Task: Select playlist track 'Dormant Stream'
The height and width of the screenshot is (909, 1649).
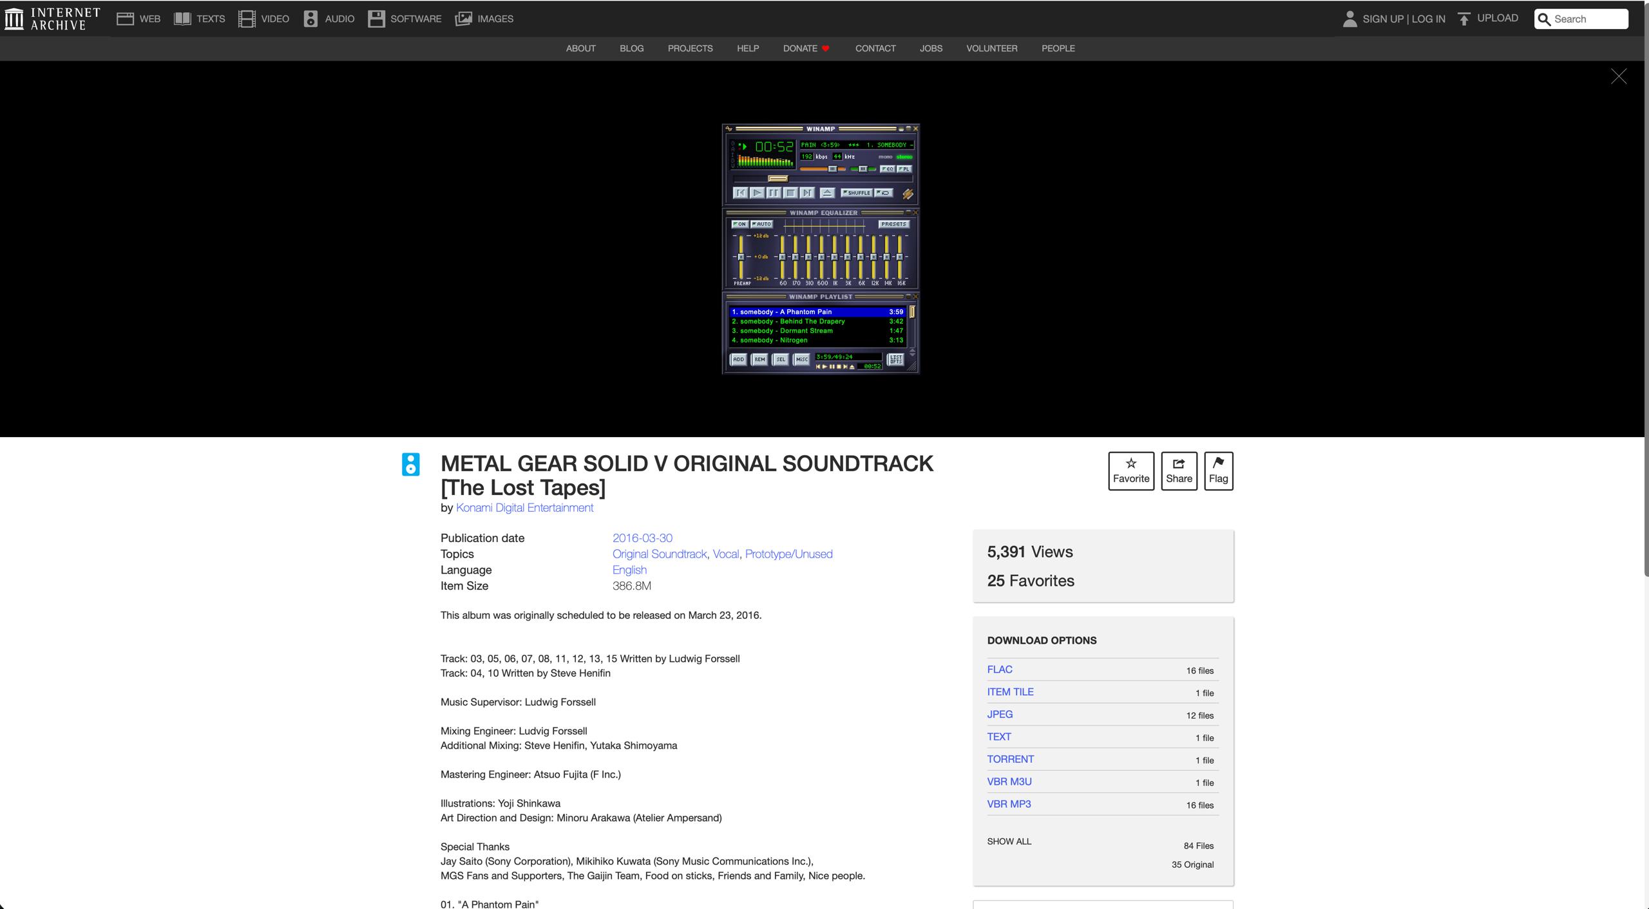Action: [817, 331]
